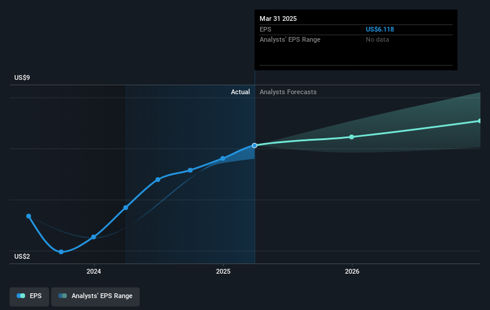The image size is (490, 310).
Task: Click the 'Analysts Forecasts' label
Action: point(288,92)
